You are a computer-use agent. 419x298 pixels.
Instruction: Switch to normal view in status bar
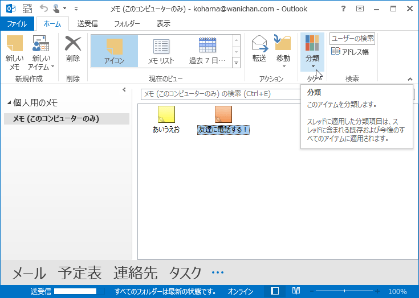(x=274, y=291)
